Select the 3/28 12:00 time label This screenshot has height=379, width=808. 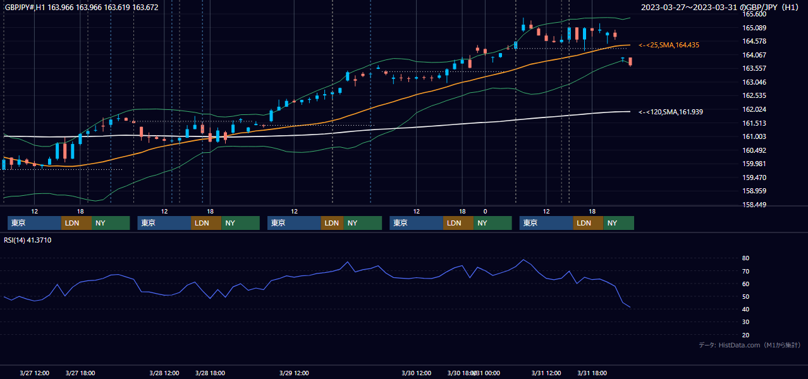click(164, 373)
